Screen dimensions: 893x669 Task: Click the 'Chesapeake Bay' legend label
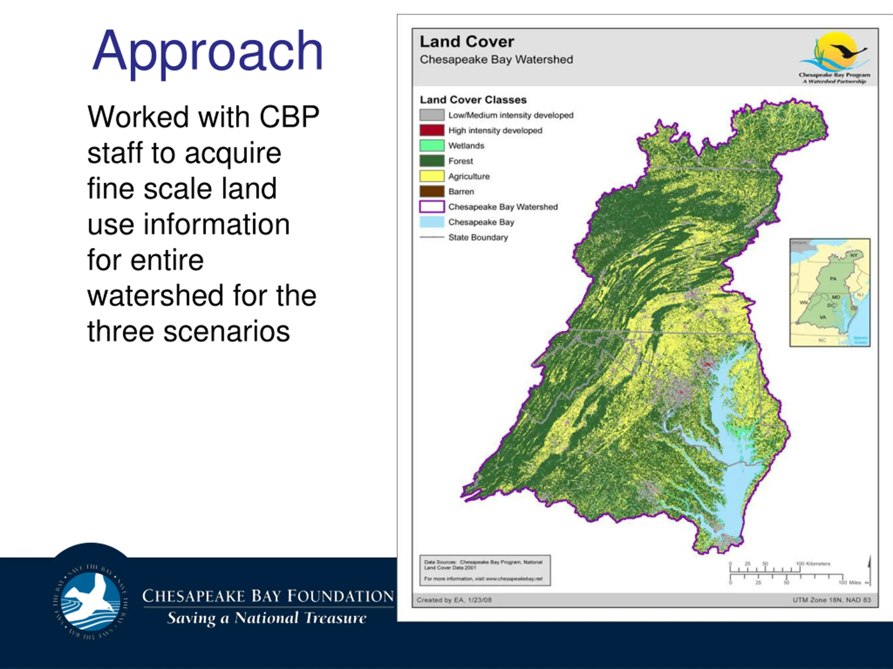(x=481, y=222)
